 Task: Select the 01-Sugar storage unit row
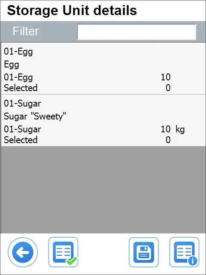pos(103,120)
